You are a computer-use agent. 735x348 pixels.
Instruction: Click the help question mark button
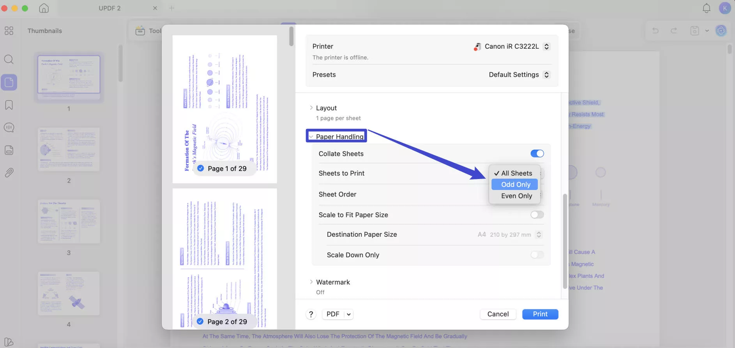point(311,314)
